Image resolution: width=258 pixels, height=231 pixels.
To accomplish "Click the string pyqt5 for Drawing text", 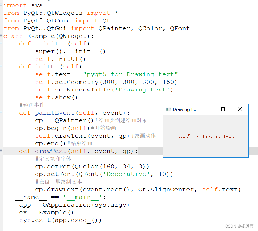I will [x=132, y=74].
